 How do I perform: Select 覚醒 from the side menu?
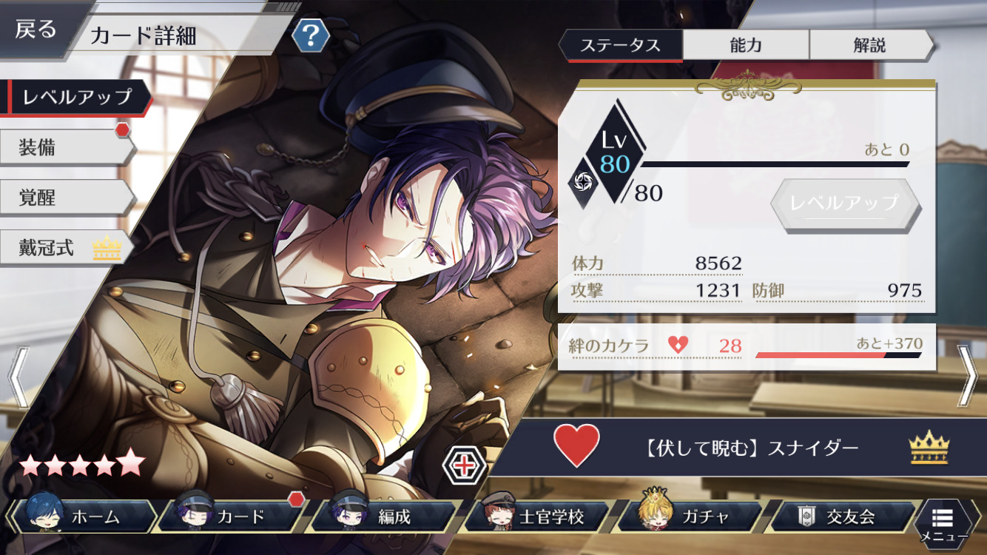[67, 198]
